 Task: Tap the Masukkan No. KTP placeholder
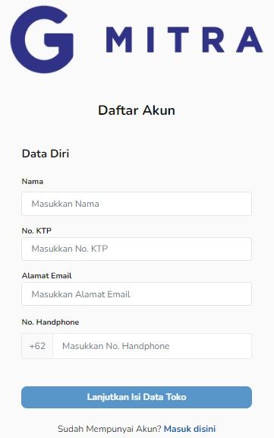pos(70,249)
